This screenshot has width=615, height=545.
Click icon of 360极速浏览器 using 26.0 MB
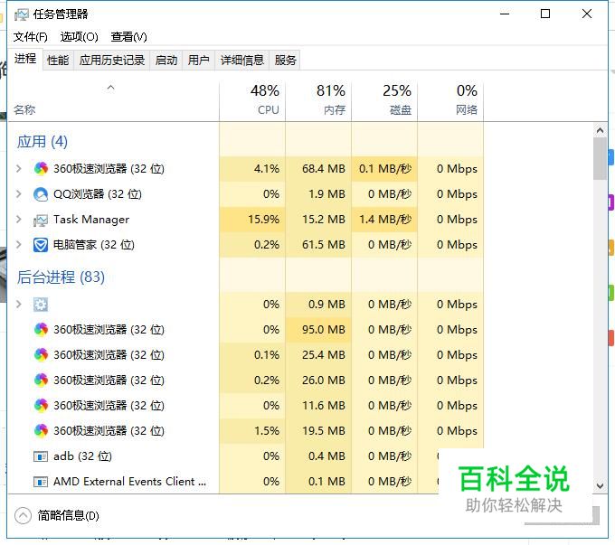point(41,380)
